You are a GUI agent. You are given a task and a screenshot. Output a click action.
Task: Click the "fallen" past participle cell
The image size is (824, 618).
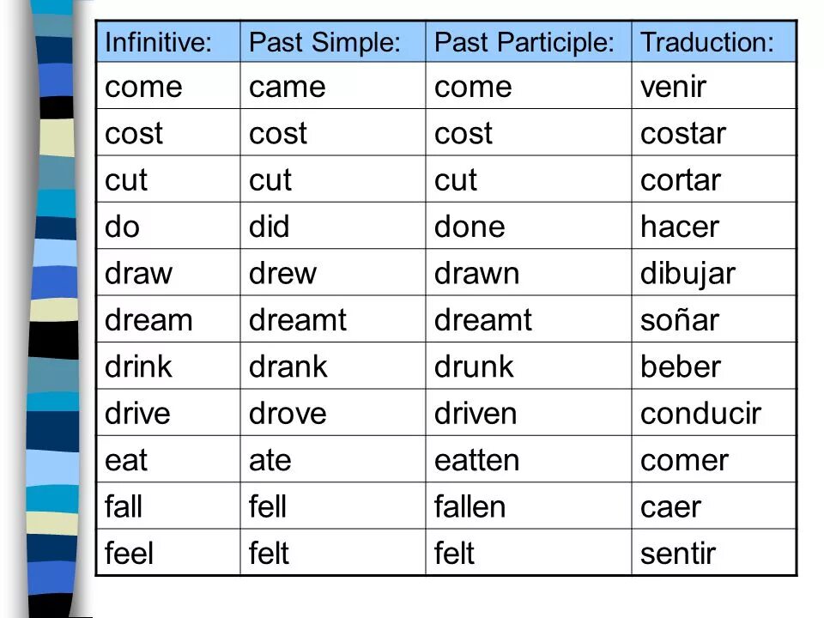[470, 507]
